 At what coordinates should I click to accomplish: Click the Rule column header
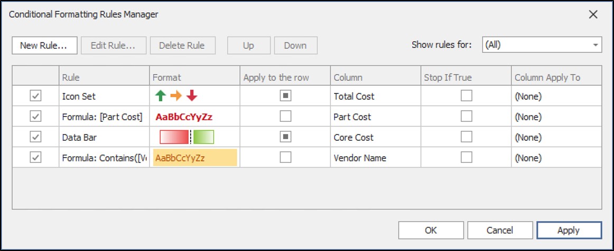pyautogui.click(x=104, y=78)
